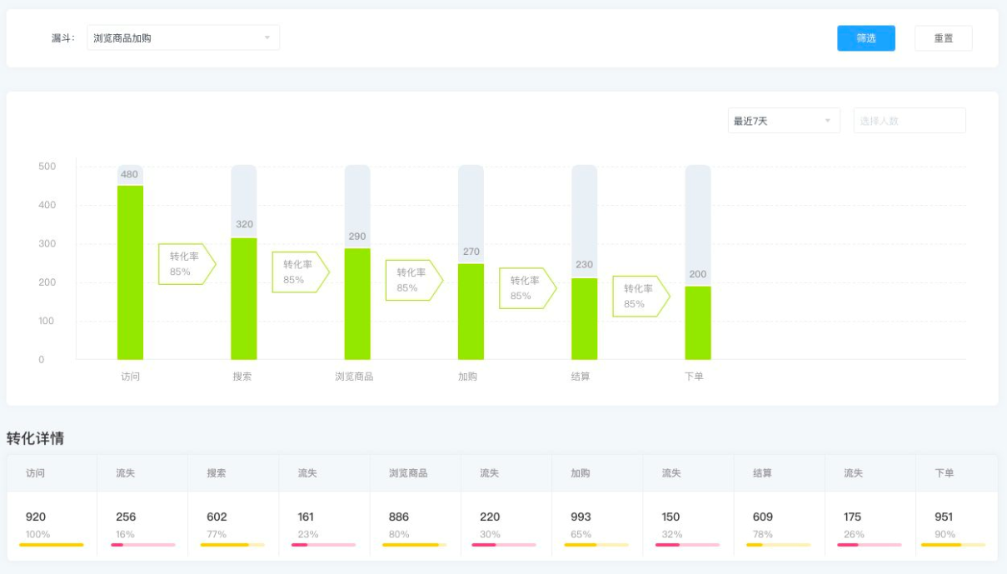The height and width of the screenshot is (574, 1007).
Task: Click the yellow progress bar under 920
Action: 51,545
